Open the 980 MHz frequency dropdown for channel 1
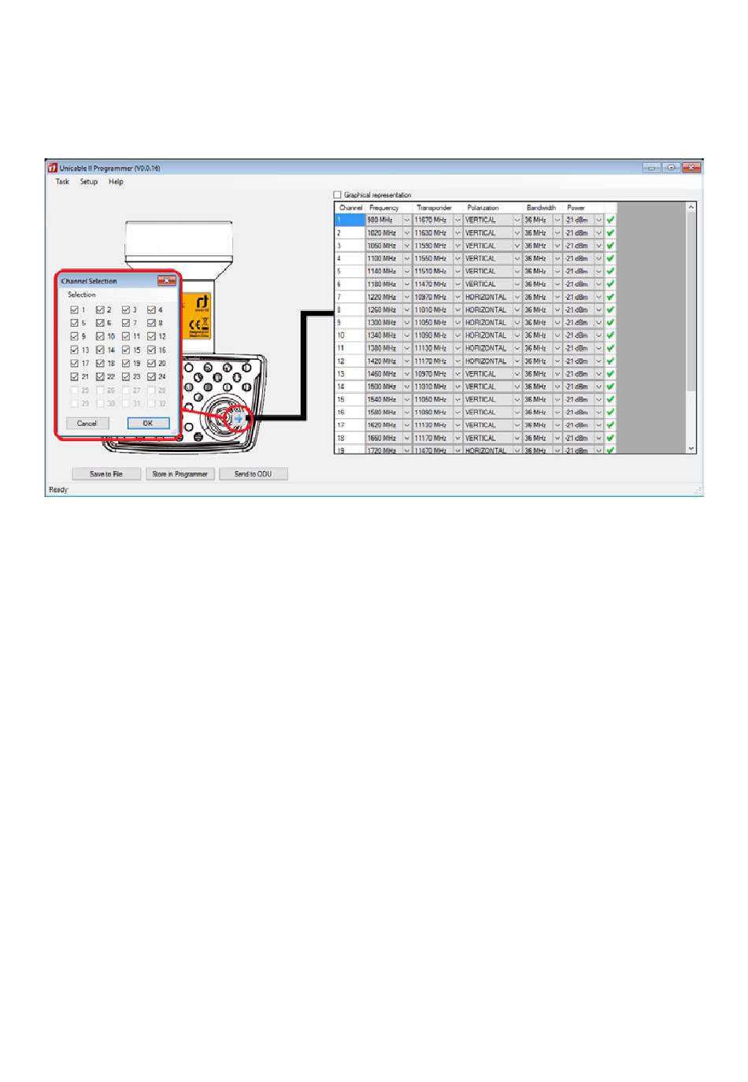 tap(407, 220)
